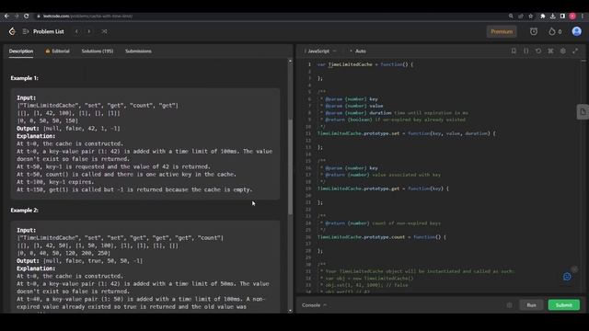Click the green Submit button
The height and width of the screenshot is (331, 589).
point(564,305)
